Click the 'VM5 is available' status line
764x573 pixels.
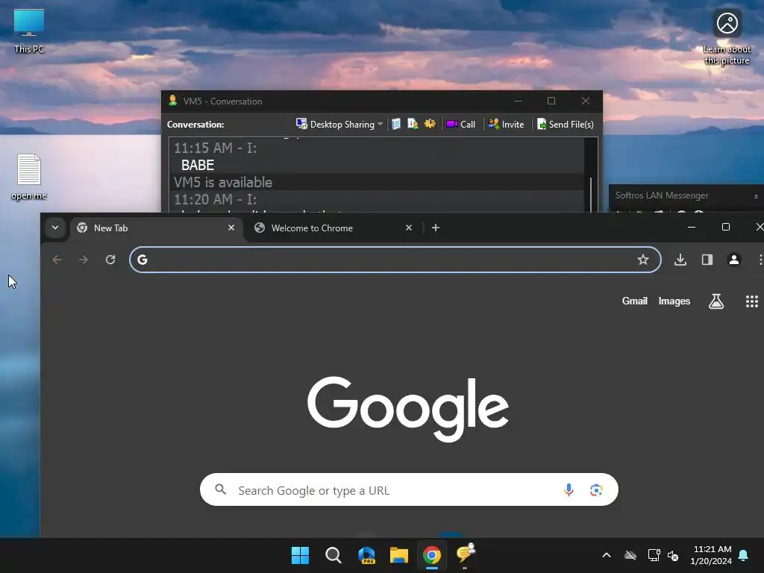point(223,182)
